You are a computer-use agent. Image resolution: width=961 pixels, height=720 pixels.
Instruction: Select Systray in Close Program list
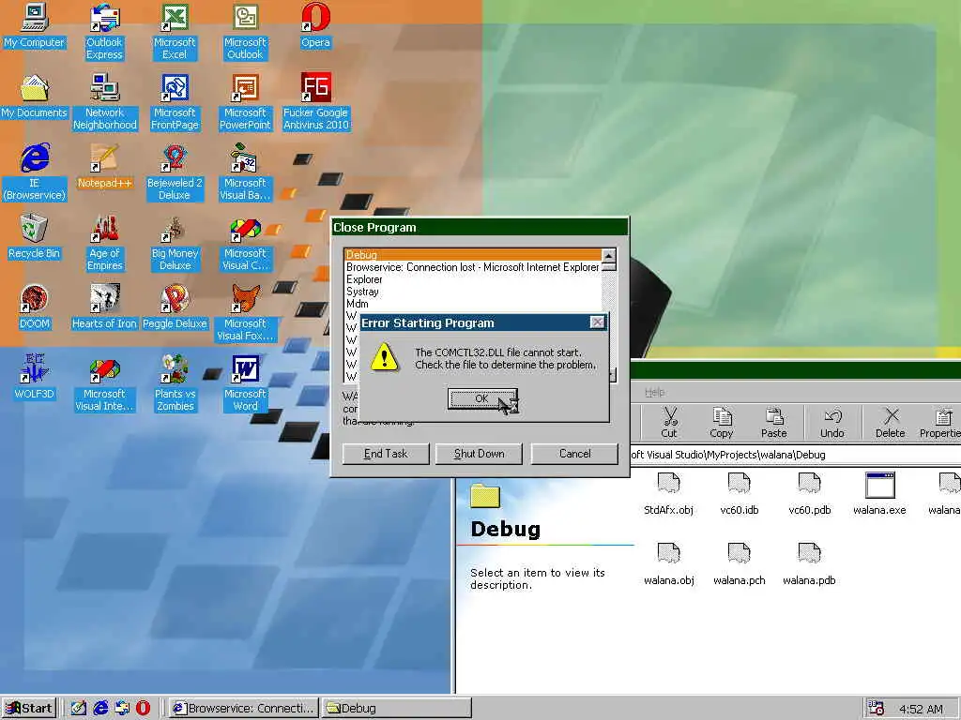[473, 292]
